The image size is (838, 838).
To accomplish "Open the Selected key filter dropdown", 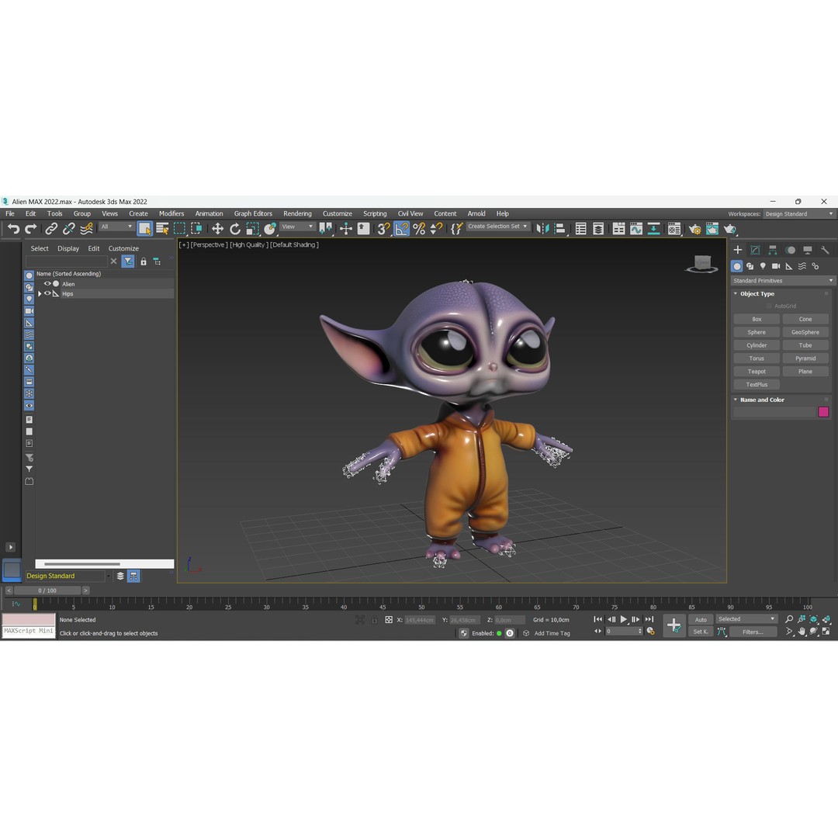I will click(x=746, y=619).
